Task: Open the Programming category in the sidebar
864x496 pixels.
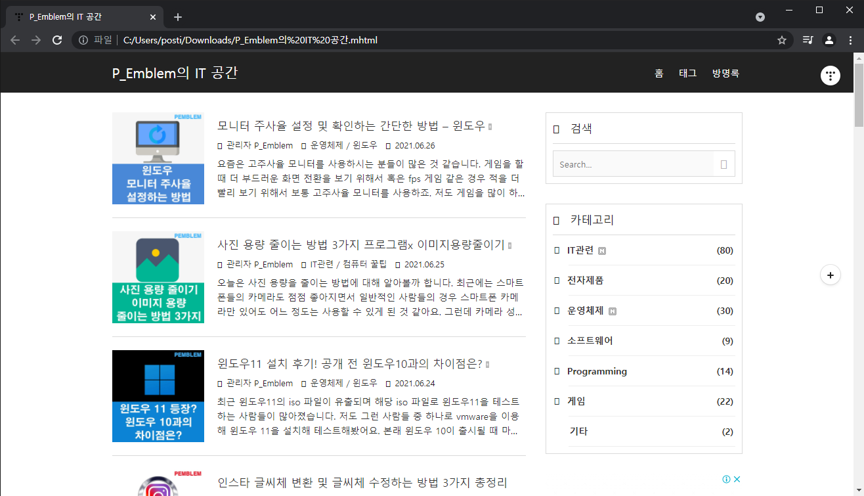Action: [597, 371]
